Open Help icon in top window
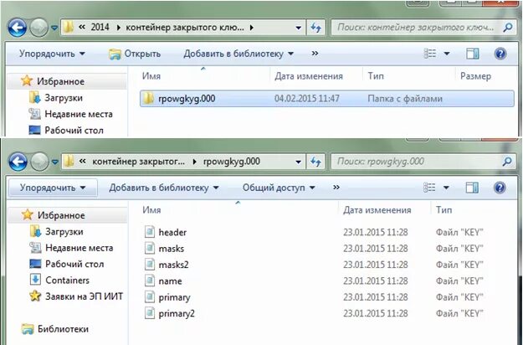This screenshot has height=345, width=523. pos(500,54)
